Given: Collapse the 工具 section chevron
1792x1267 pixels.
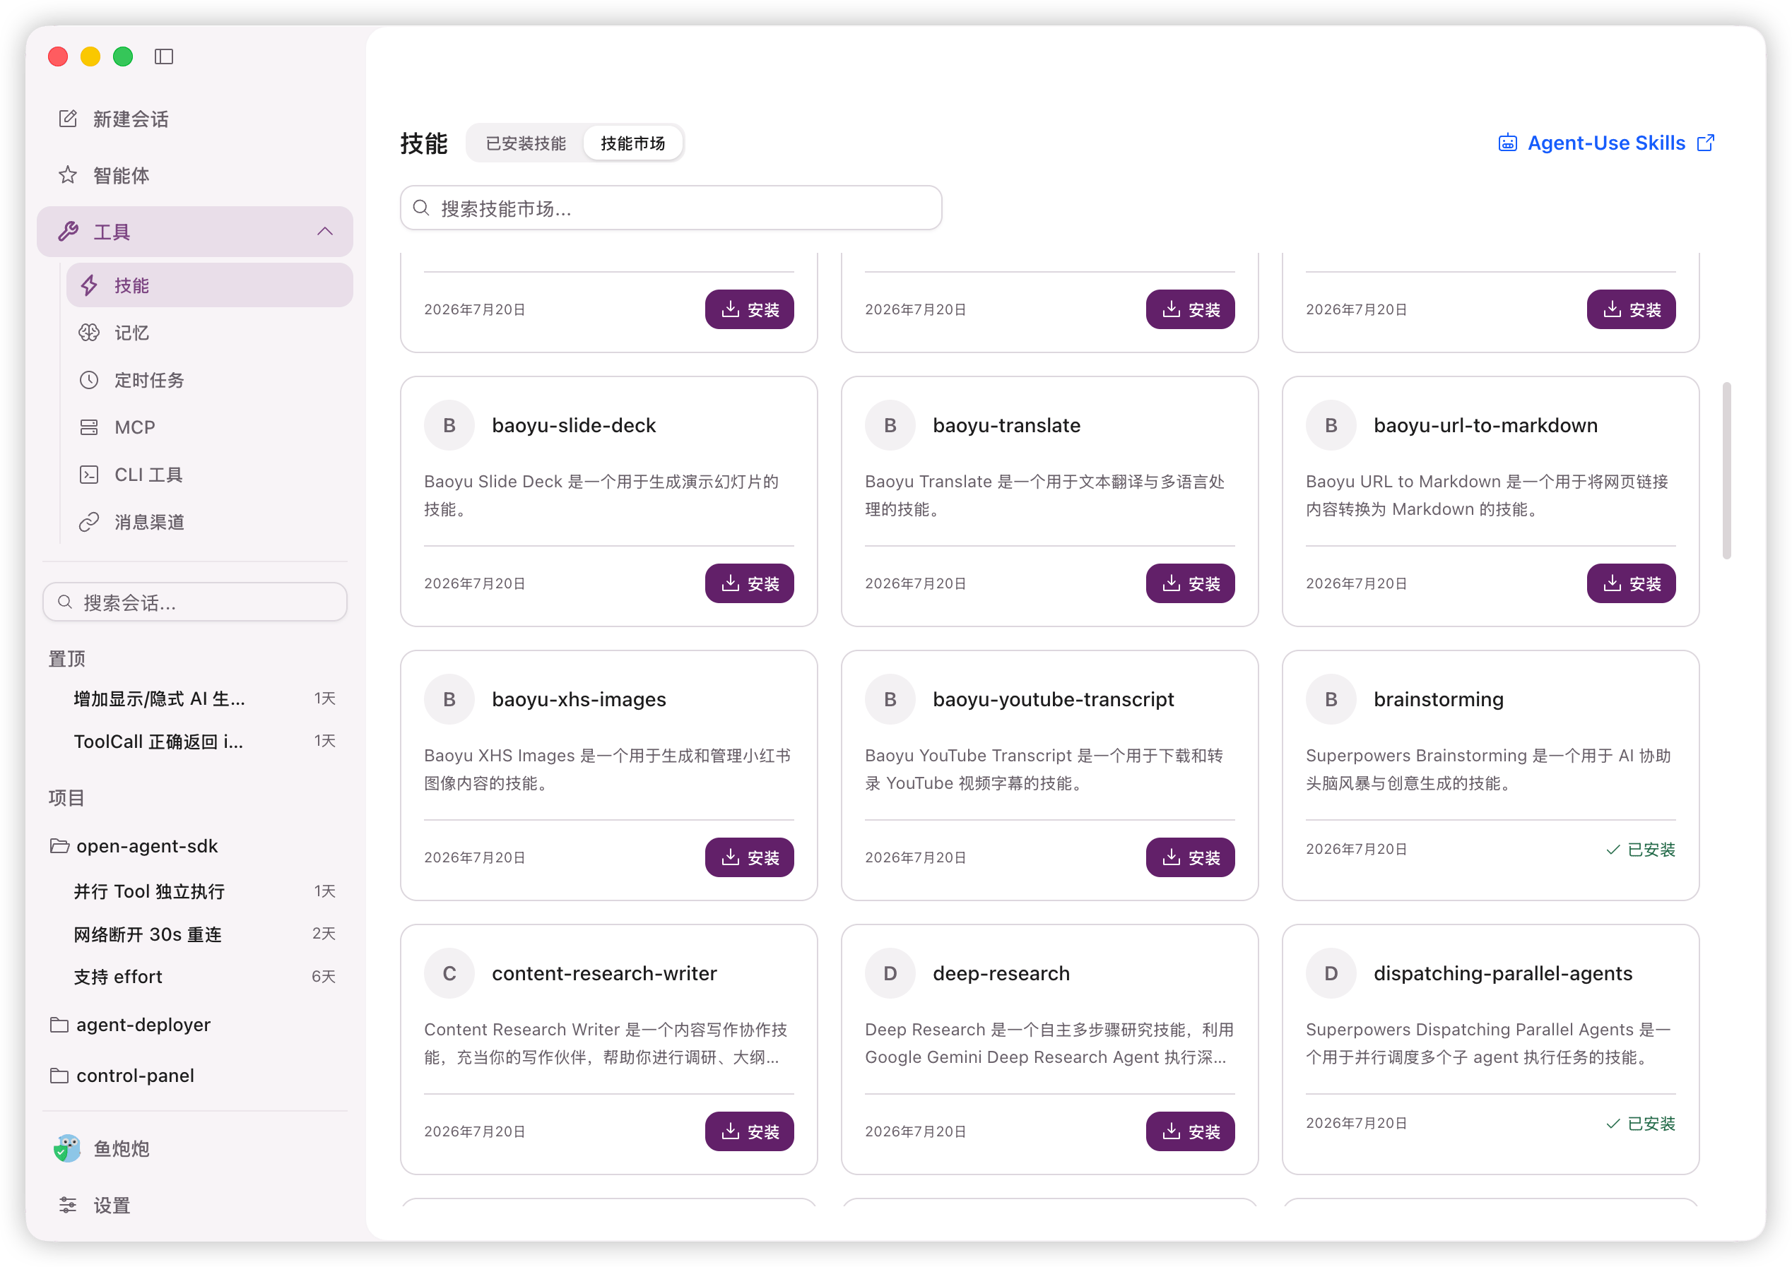Looking at the screenshot, I should 324,231.
